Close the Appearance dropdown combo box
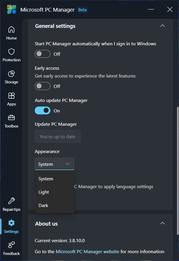The image size is (179, 261). coord(54,164)
